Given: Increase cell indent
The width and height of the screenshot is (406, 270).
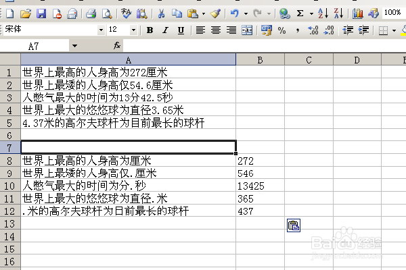Looking at the screenshot, I should point(363,30).
